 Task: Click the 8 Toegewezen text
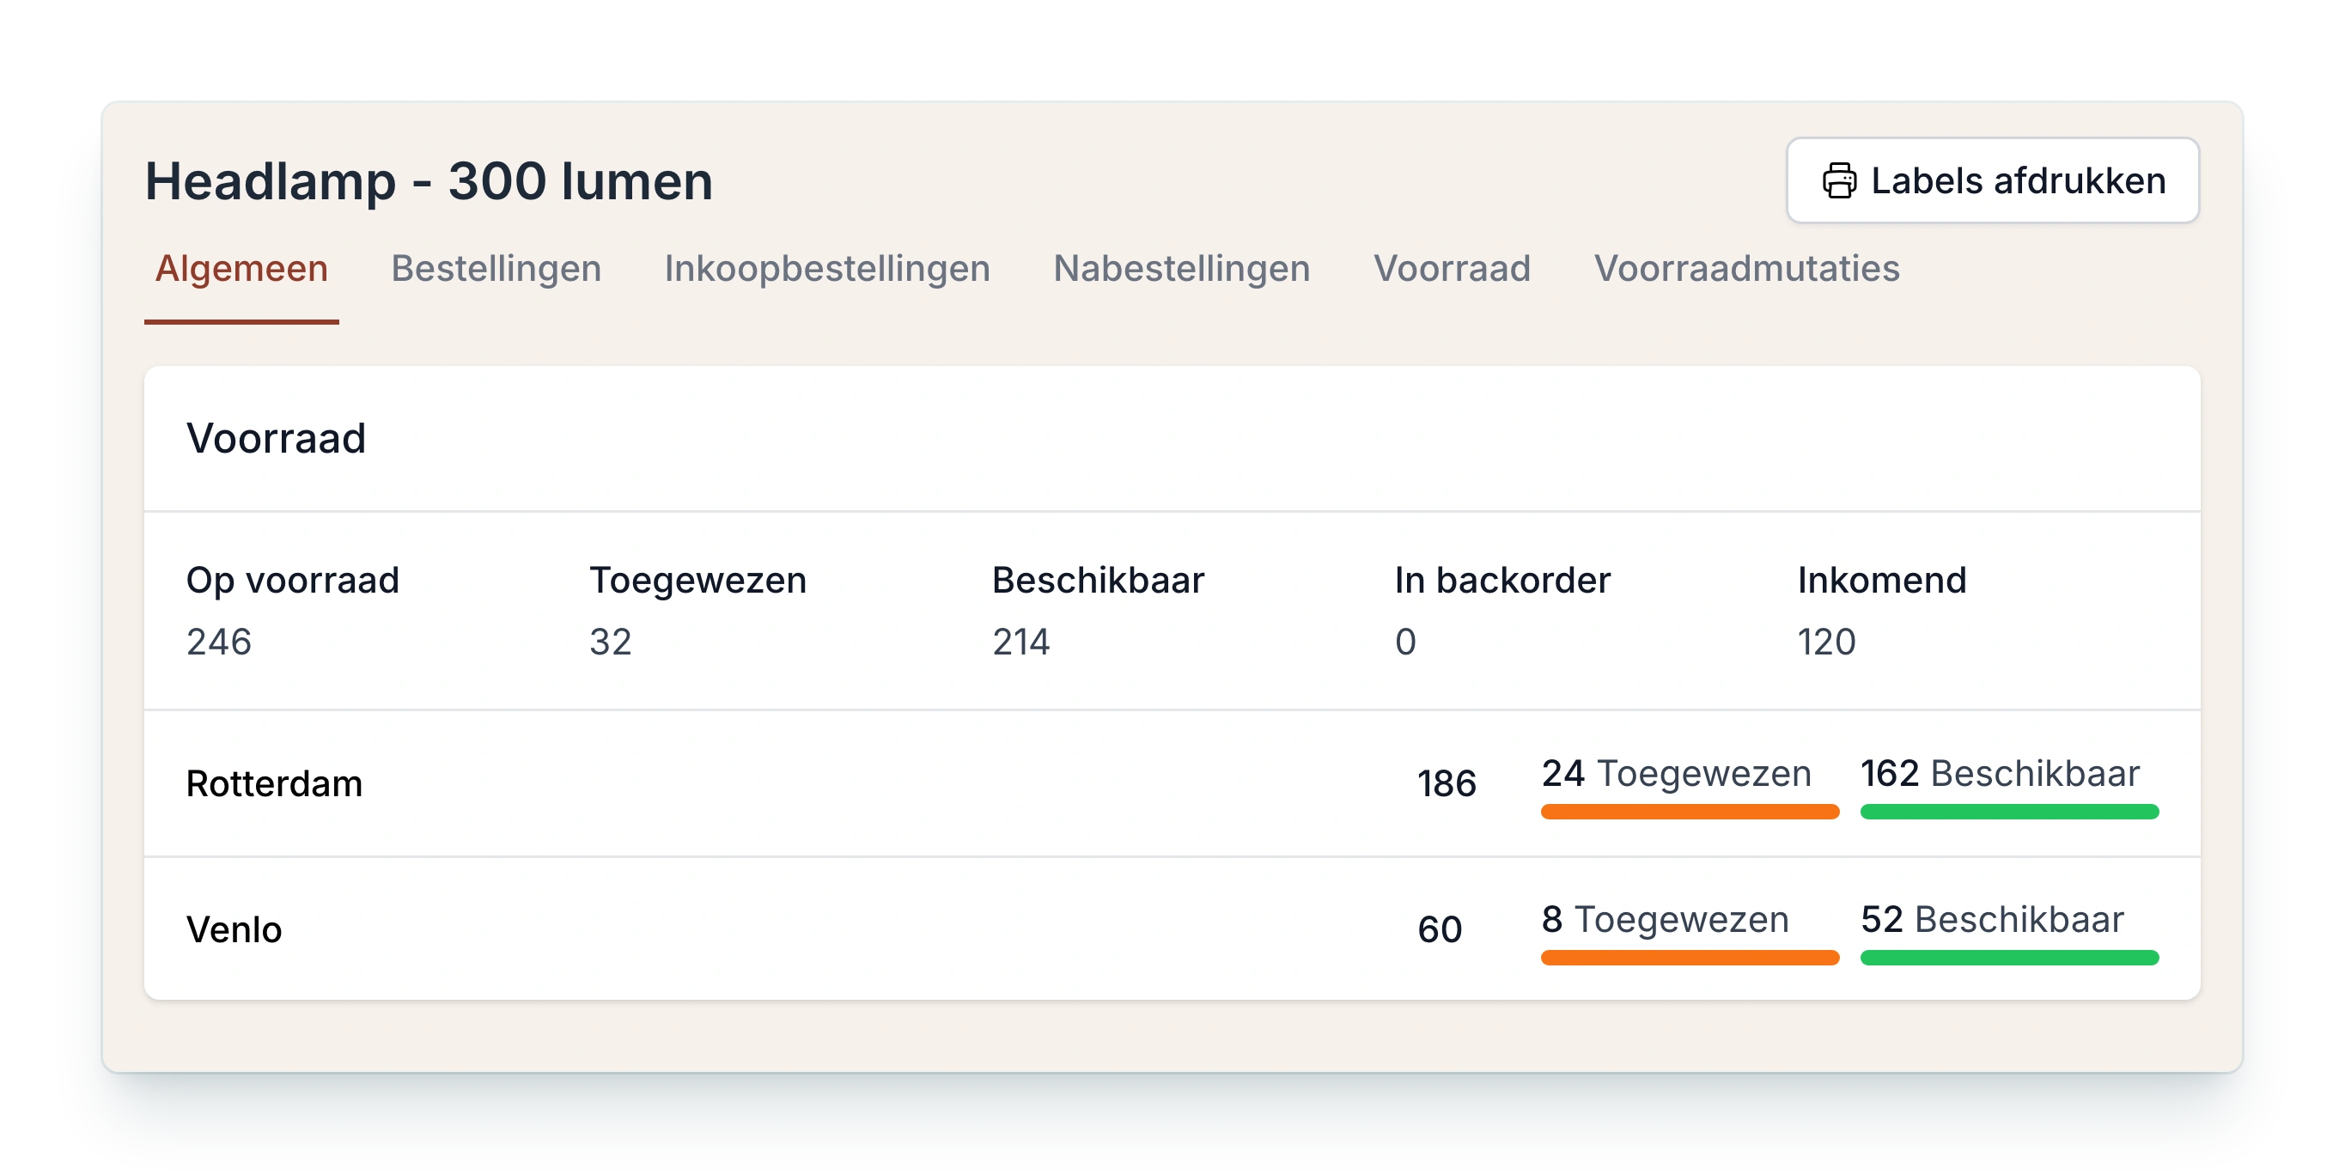click(1665, 918)
